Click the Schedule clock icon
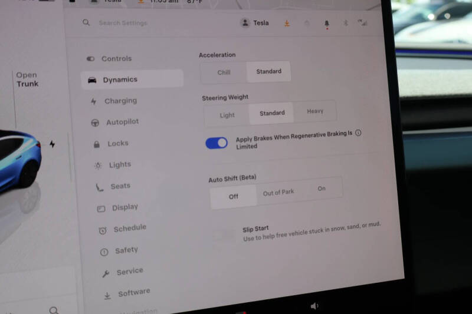This screenshot has height=314, width=472. (x=103, y=230)
